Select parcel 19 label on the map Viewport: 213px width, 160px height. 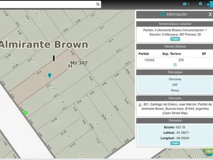coord(53,89)
